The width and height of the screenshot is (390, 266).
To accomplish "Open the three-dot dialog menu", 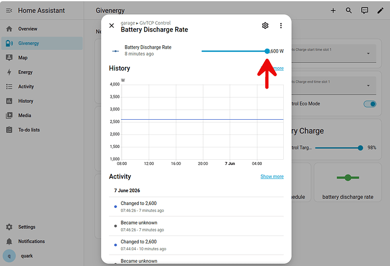I will [x=281, y=25].
